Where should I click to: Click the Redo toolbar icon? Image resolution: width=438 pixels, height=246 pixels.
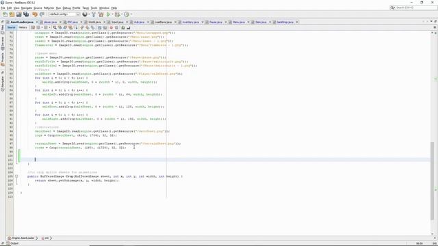click(42, 14)
